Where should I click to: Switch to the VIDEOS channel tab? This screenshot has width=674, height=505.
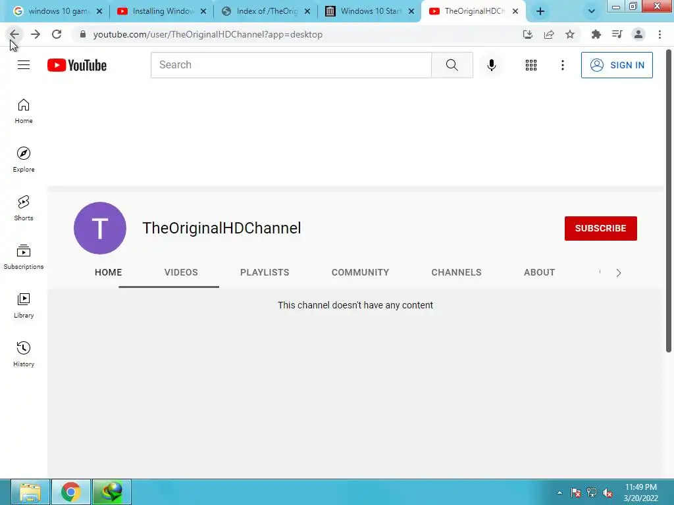coord(181,272)
